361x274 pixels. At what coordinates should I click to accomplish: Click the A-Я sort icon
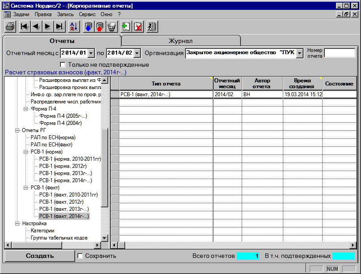tap(74, 26)
